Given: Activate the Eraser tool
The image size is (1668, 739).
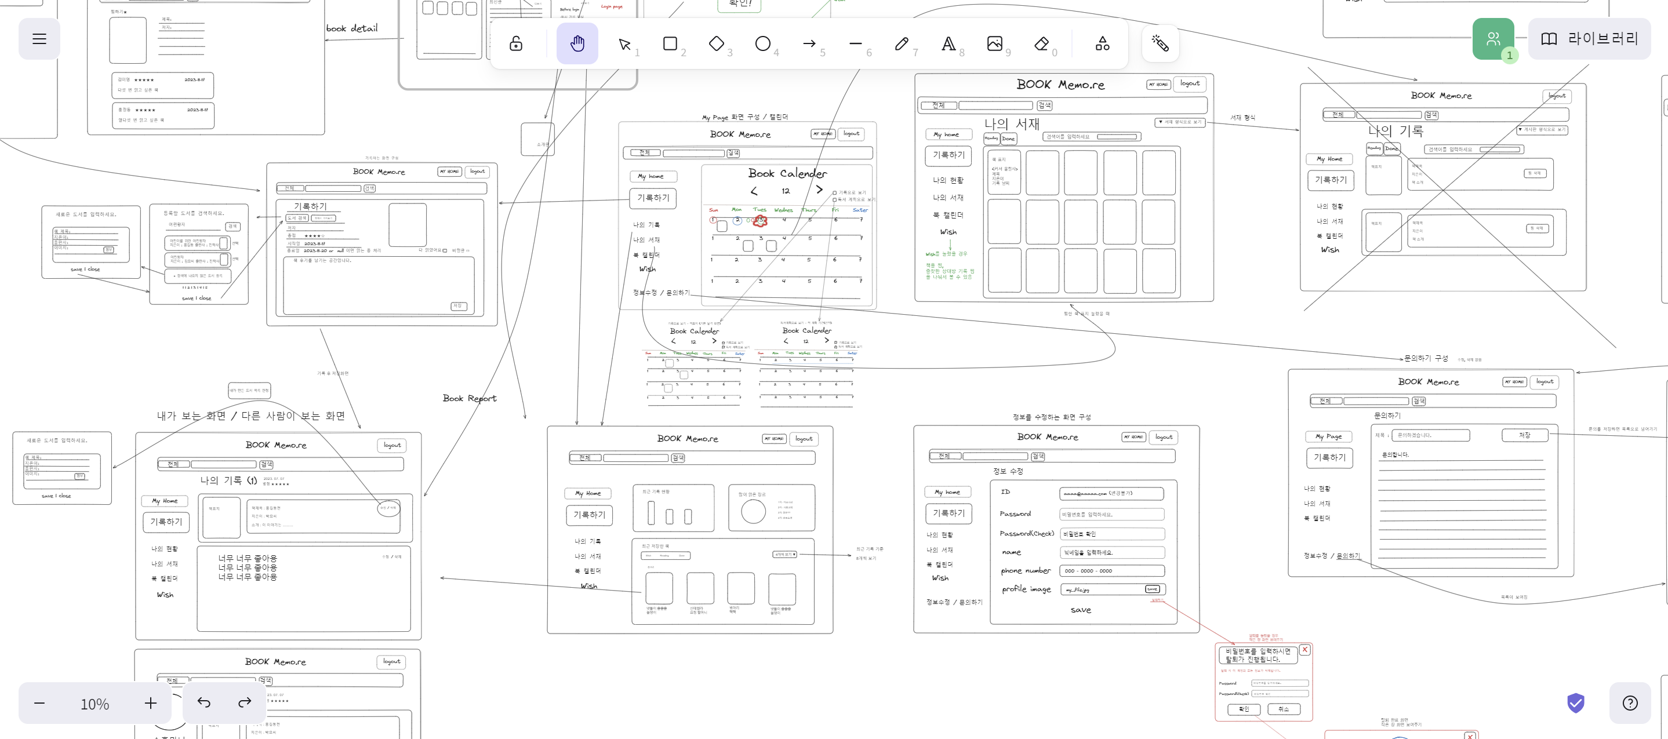Looking at the screenshot, I should click(1041, 43).
